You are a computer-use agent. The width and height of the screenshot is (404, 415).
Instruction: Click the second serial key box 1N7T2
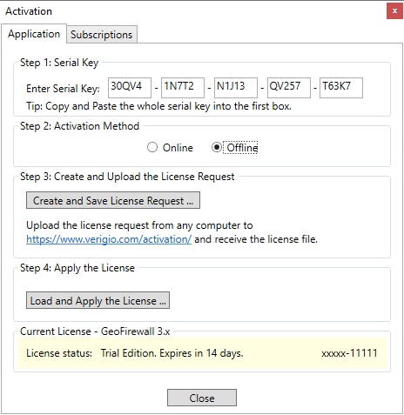coord(183,88)
